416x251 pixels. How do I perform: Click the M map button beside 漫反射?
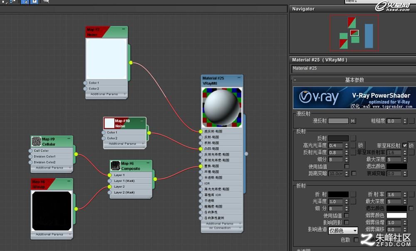tap(353, 121)
